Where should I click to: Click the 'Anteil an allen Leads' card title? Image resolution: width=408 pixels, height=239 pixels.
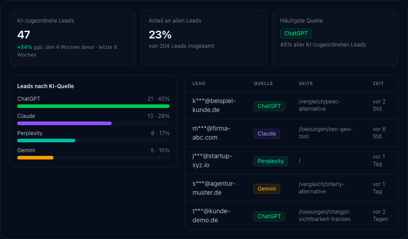click(175, 21)
